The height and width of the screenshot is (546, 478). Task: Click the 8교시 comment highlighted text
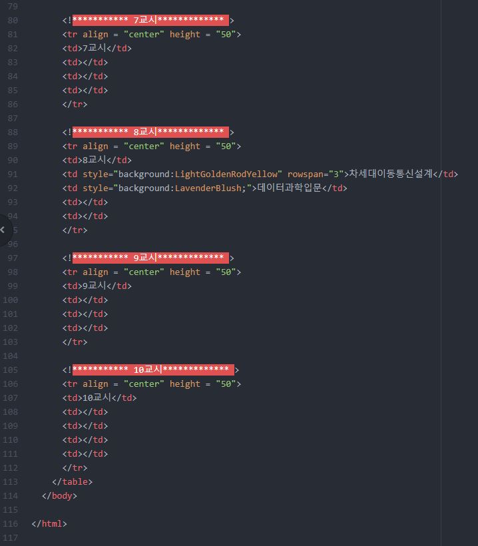150,132
